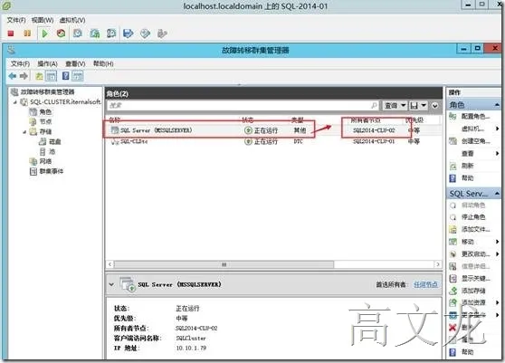The height and width of the screenshot is (363, 505).
Task: Click the green play VM button
Action: pyautogui.click(x=44, y=33)
